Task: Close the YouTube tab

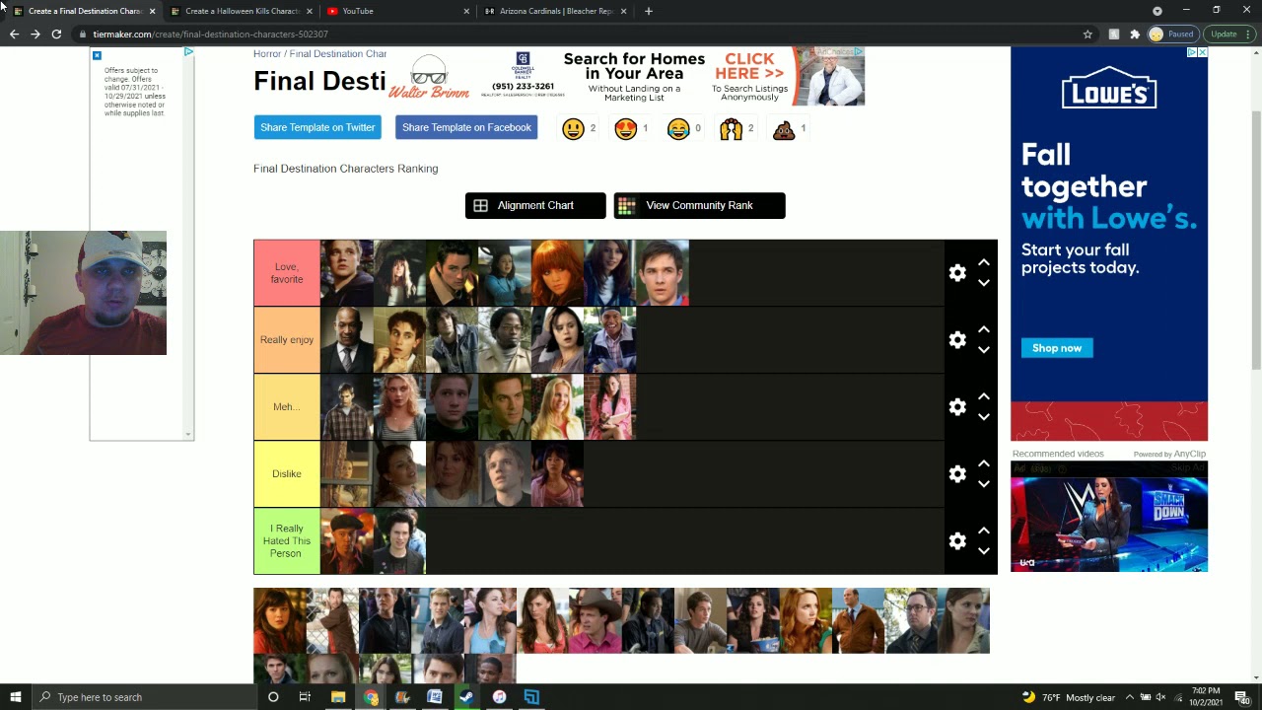Action: pyautogui.click(x=466, y=11)
